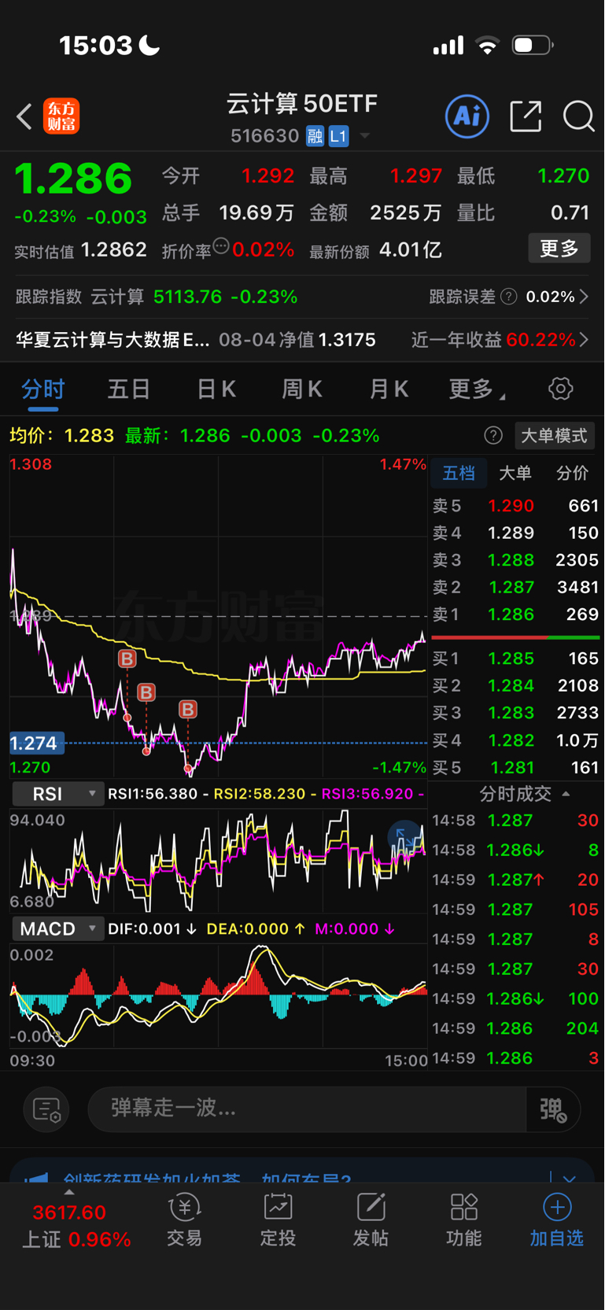Tap the announcement speaker icon
Viewport: 605px width, 1310px height.
(x=37, y=1178)
